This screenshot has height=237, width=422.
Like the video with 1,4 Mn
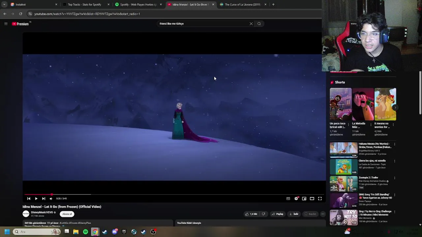[251, 214]
